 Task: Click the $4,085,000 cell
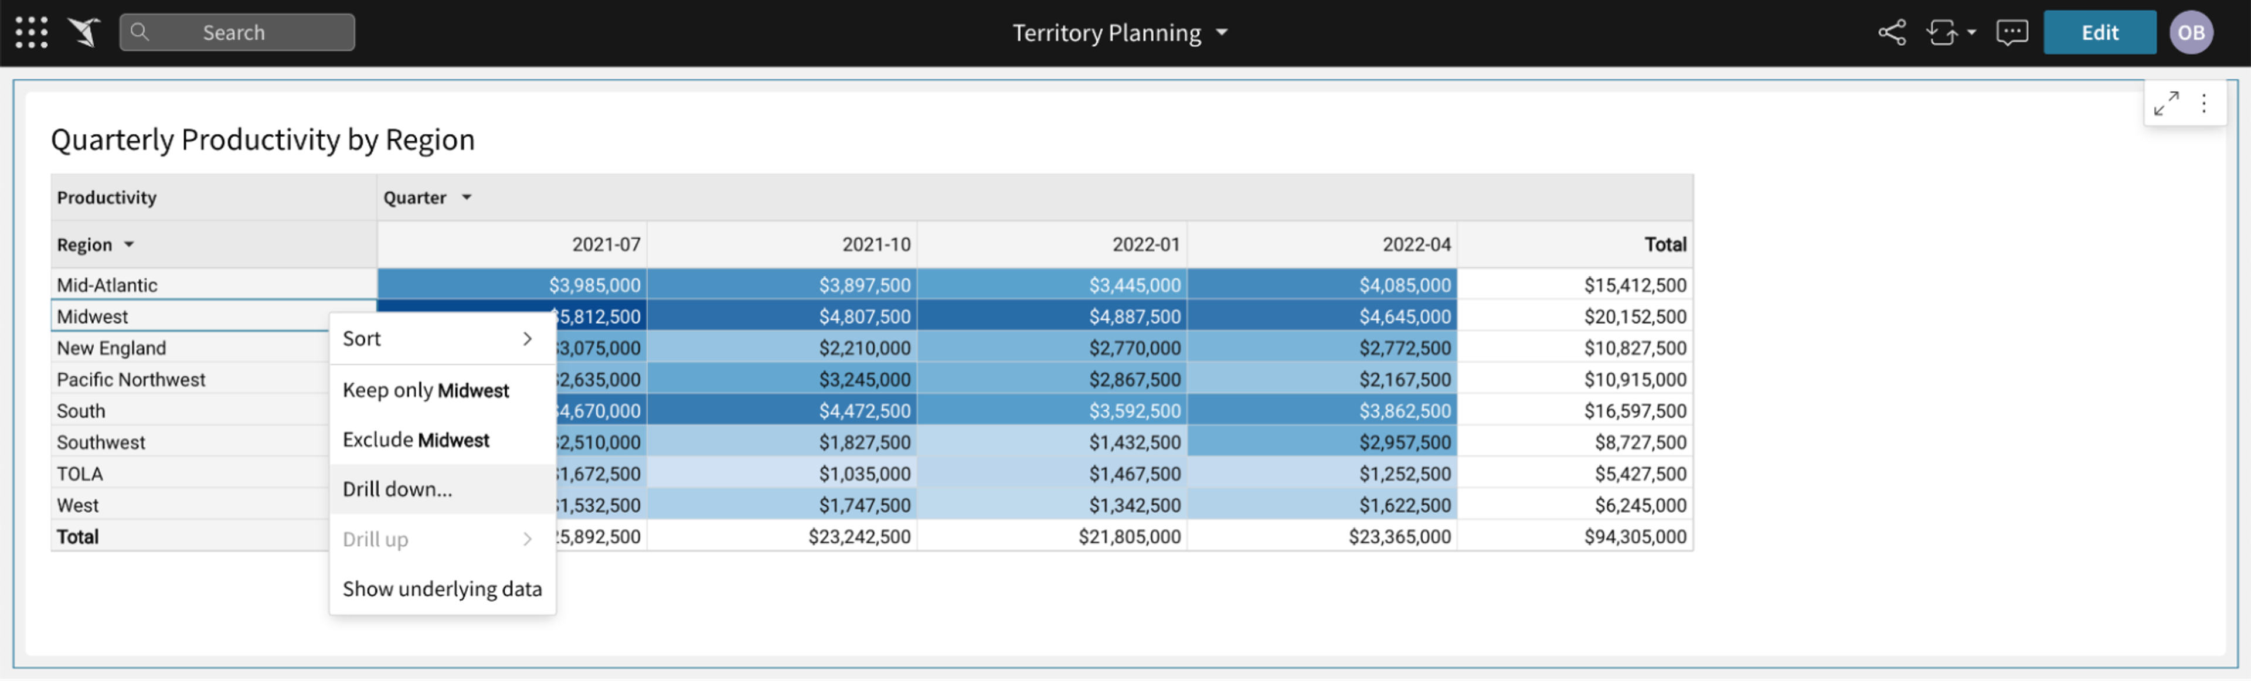1322,285
